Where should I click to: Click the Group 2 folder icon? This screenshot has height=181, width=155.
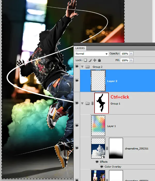(88, 67)
